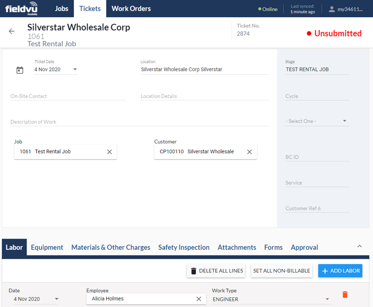Click the Employee field Alicia Holmes
The height and width of the screenshot is (307, 373).
click(146, 299)
